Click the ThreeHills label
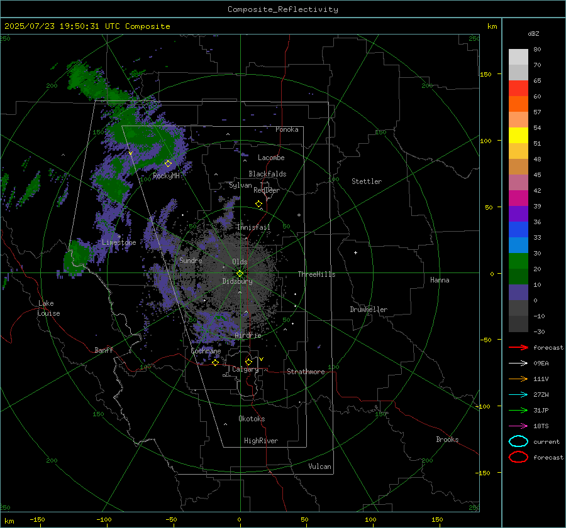 (316, 274)
